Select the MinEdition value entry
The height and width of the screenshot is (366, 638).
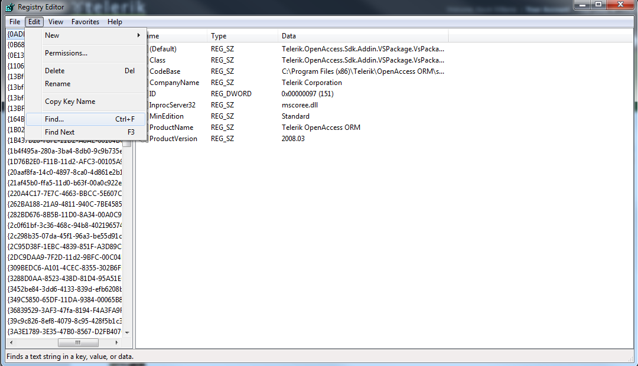[x=167, y=116]
